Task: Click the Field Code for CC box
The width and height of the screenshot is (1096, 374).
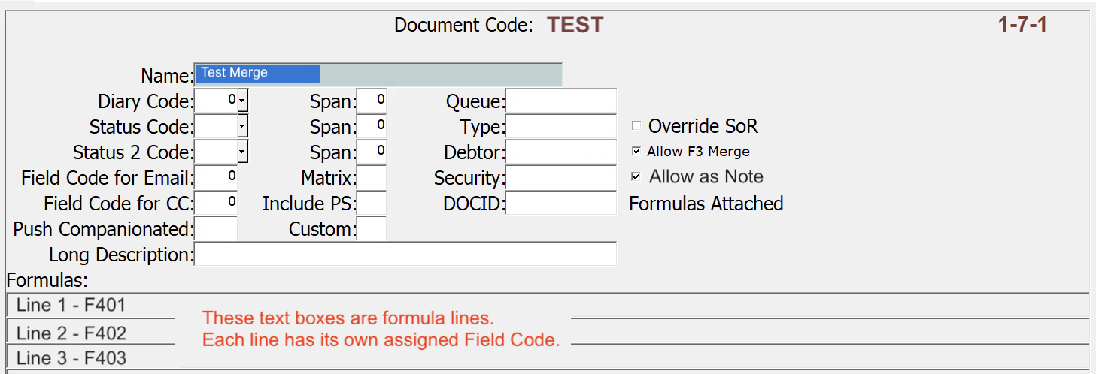Action: point(216,204)
